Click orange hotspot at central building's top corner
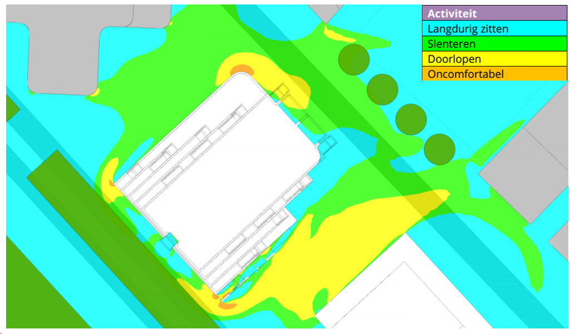570x334 pixels. [x=242, y=70]
